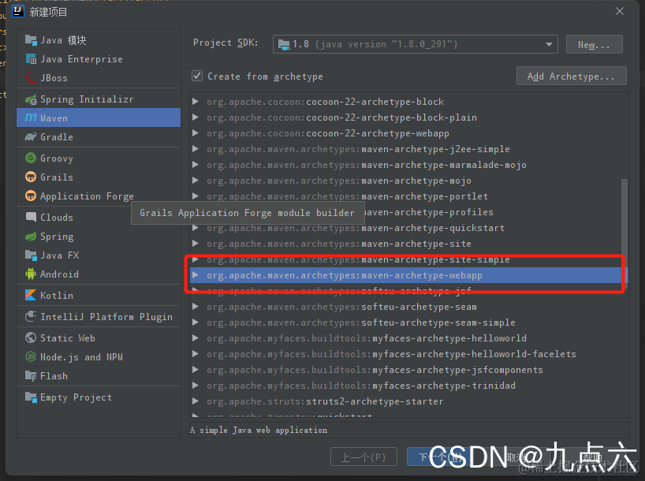Click the IntelliJ logo in title bar
This screenshot has width=645, height=481.
pyautogui.click(x=18, y=11)
